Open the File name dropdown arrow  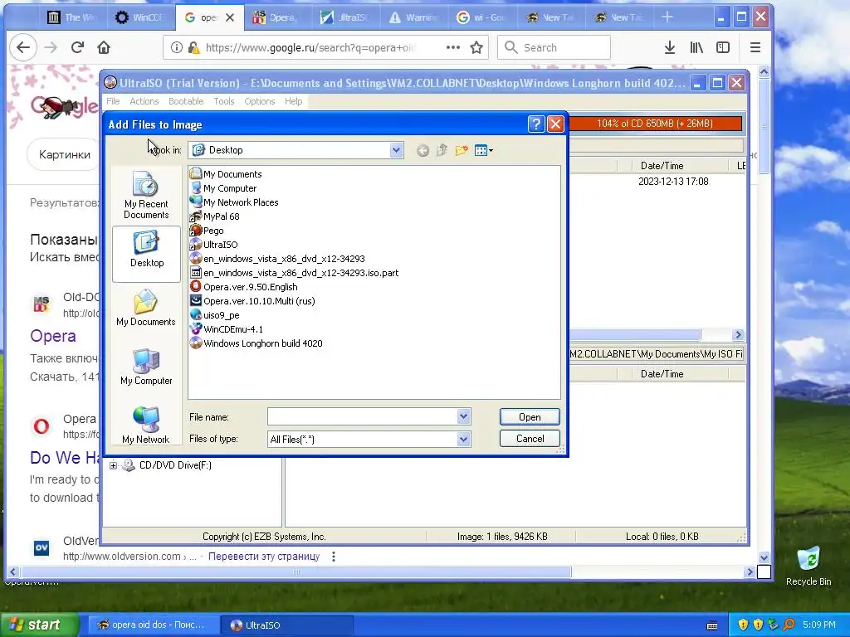click(463, 416)
